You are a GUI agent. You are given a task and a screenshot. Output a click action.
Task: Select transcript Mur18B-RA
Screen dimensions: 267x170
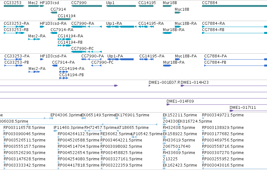[174, 30]
